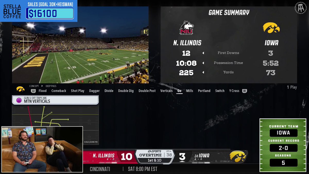309x174 pixels.
Task: Select the Y Cross concept tab
Action: [234, 91]
